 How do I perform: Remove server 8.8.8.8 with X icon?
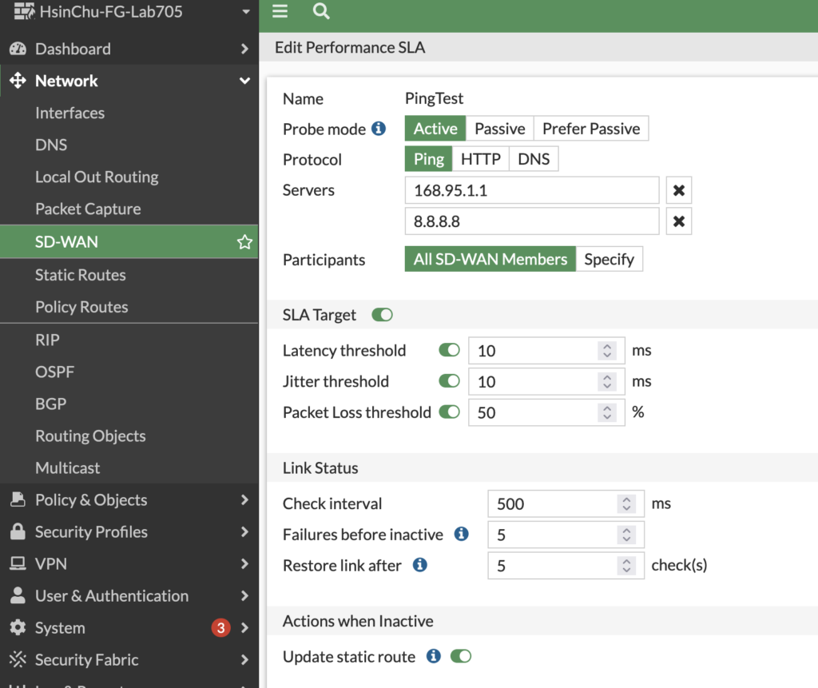[678, 221]
